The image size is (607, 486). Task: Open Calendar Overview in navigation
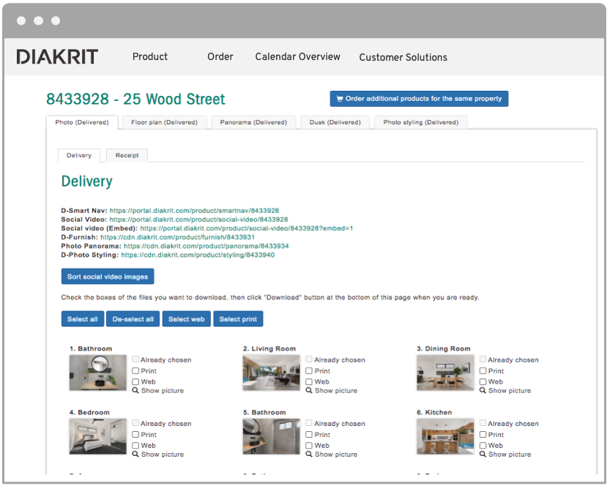click(297, 56)
